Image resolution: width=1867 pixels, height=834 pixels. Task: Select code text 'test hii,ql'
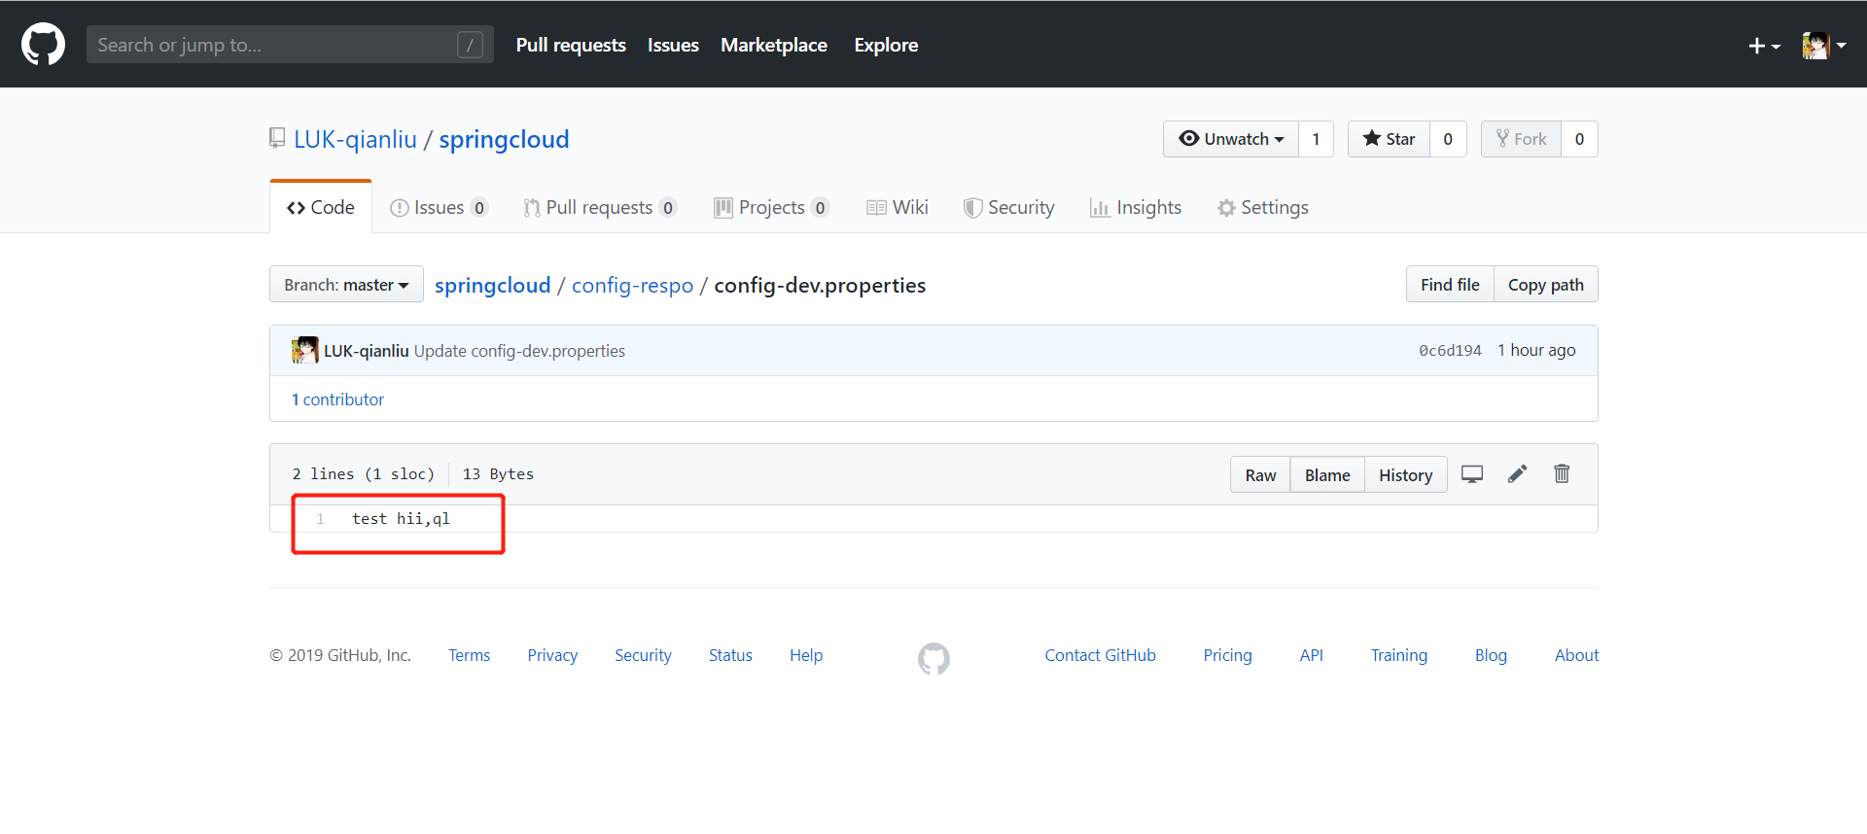pos(401,519)
